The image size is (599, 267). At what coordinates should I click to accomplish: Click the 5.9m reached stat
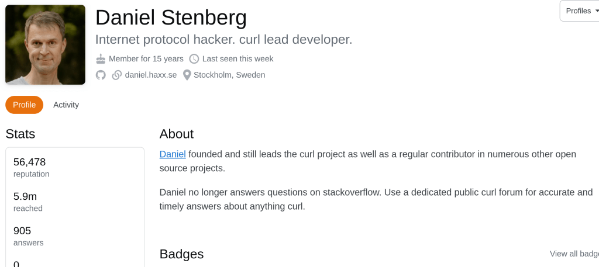pyautogui.click(x=25, y=196)
